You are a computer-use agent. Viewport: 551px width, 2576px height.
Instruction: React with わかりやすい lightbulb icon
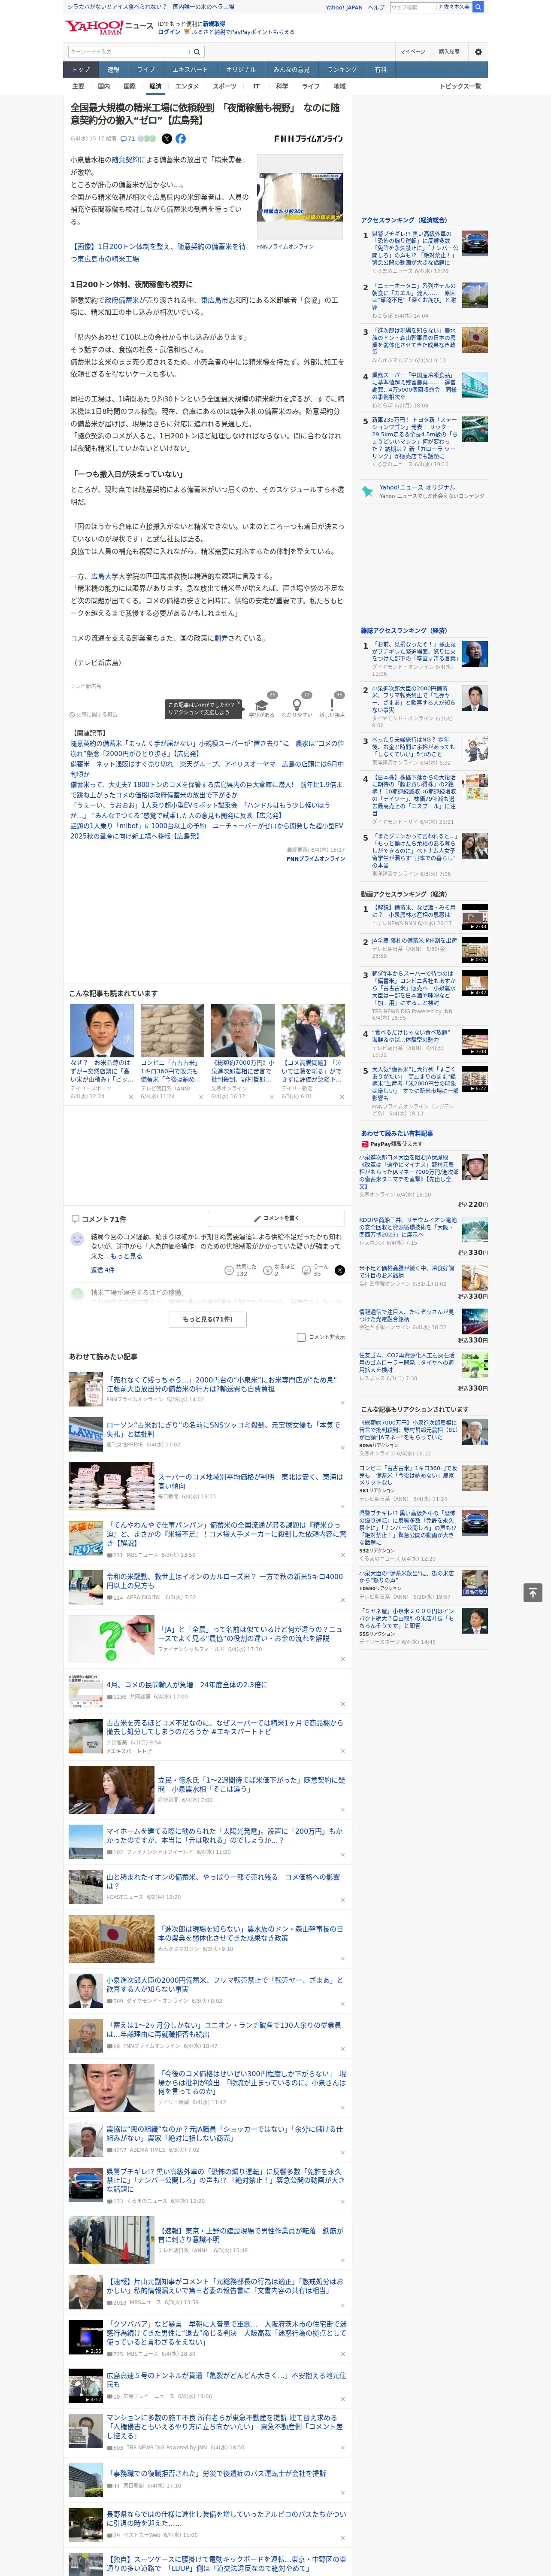(297, 706)
